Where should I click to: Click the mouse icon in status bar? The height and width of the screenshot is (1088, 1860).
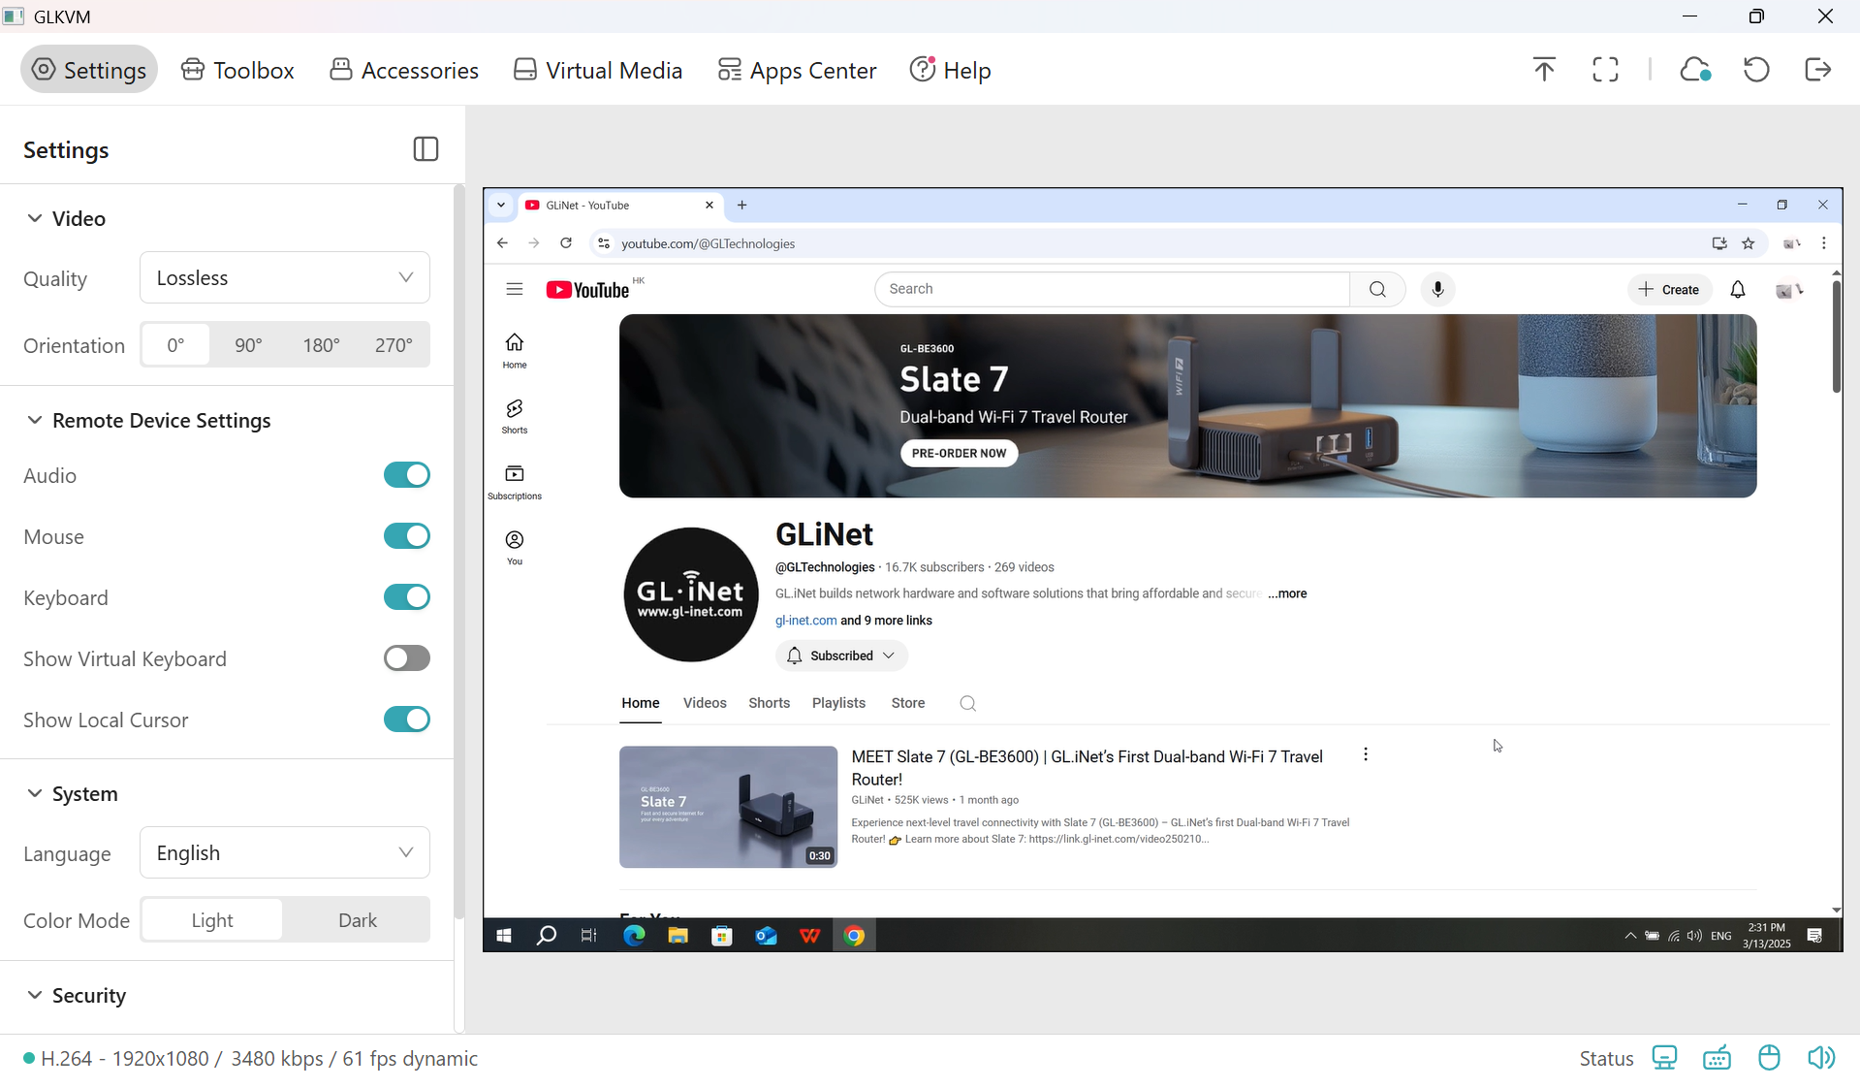tap(1769, 1058)
